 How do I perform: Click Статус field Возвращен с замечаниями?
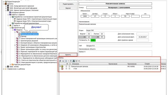(x=119, y=8)
